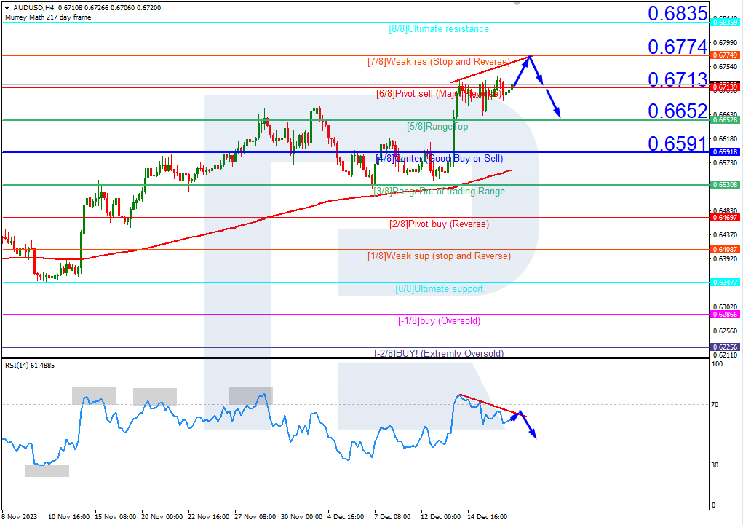This screenshot has width=743, height=525.
Task: Click the 0.65308 range bottom price tag
Action: tap(725, 185)
